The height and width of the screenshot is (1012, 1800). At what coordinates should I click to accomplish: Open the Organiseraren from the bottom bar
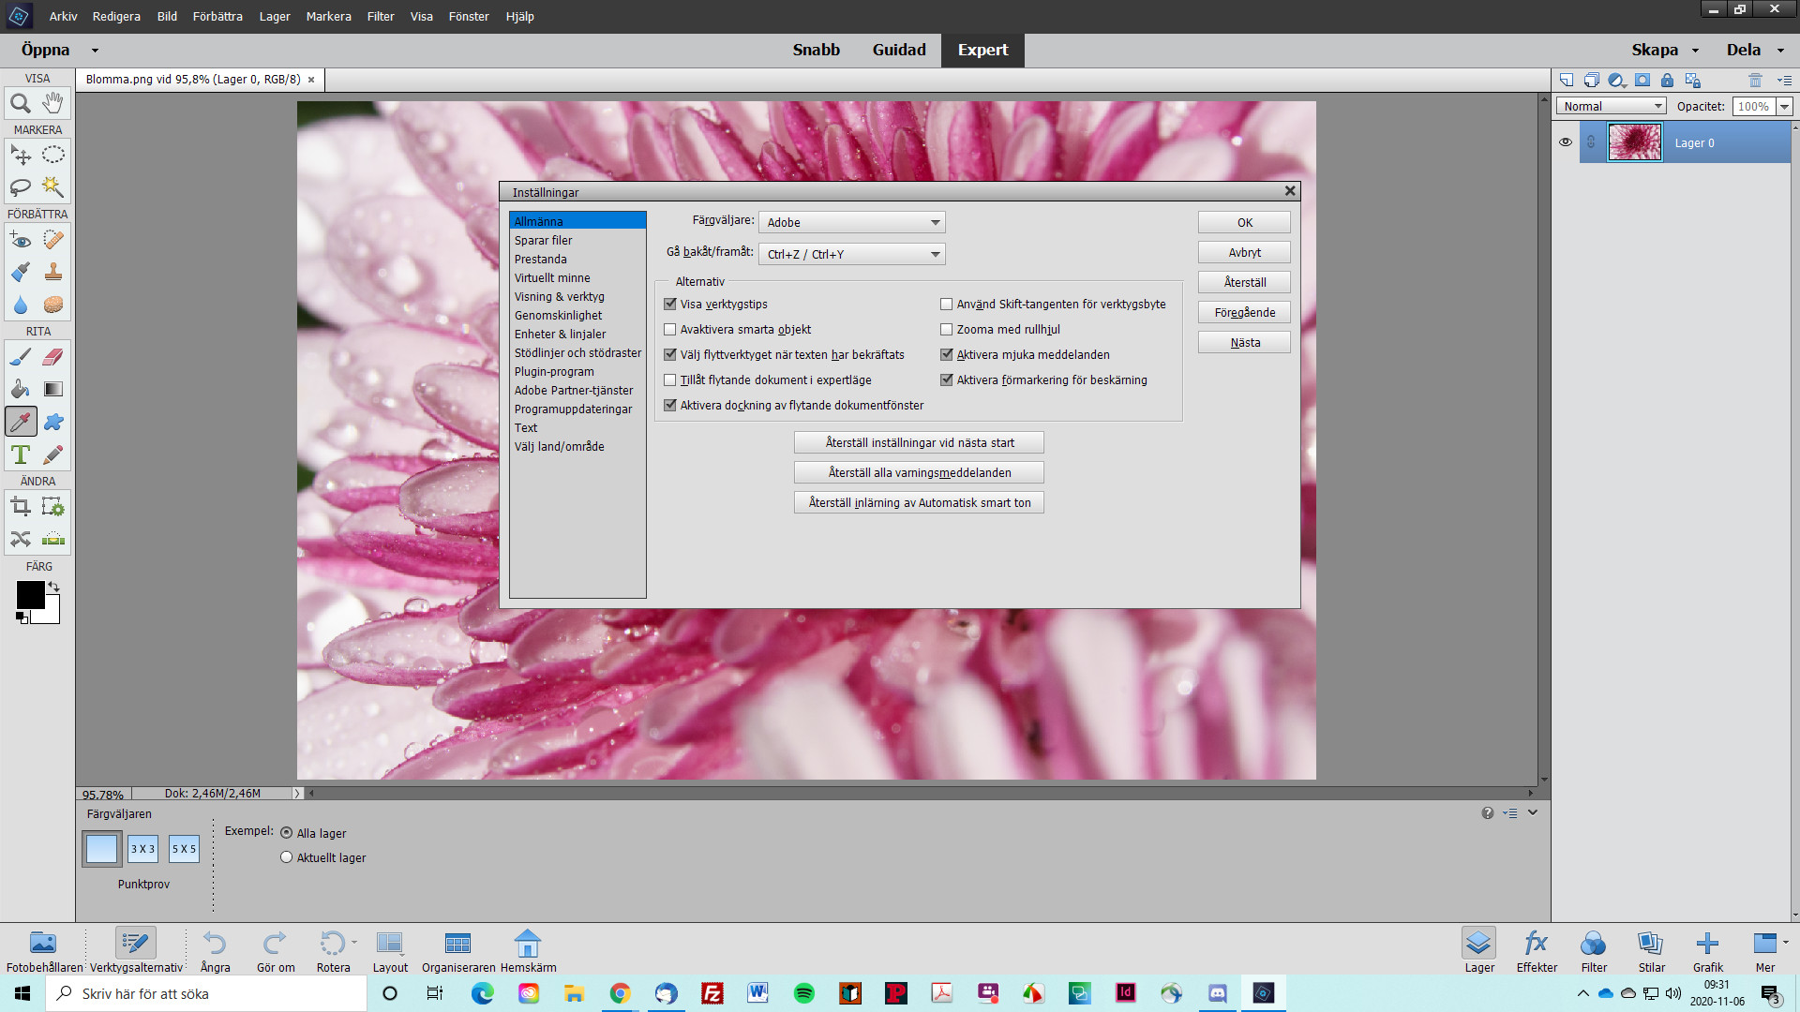point(457,944)
